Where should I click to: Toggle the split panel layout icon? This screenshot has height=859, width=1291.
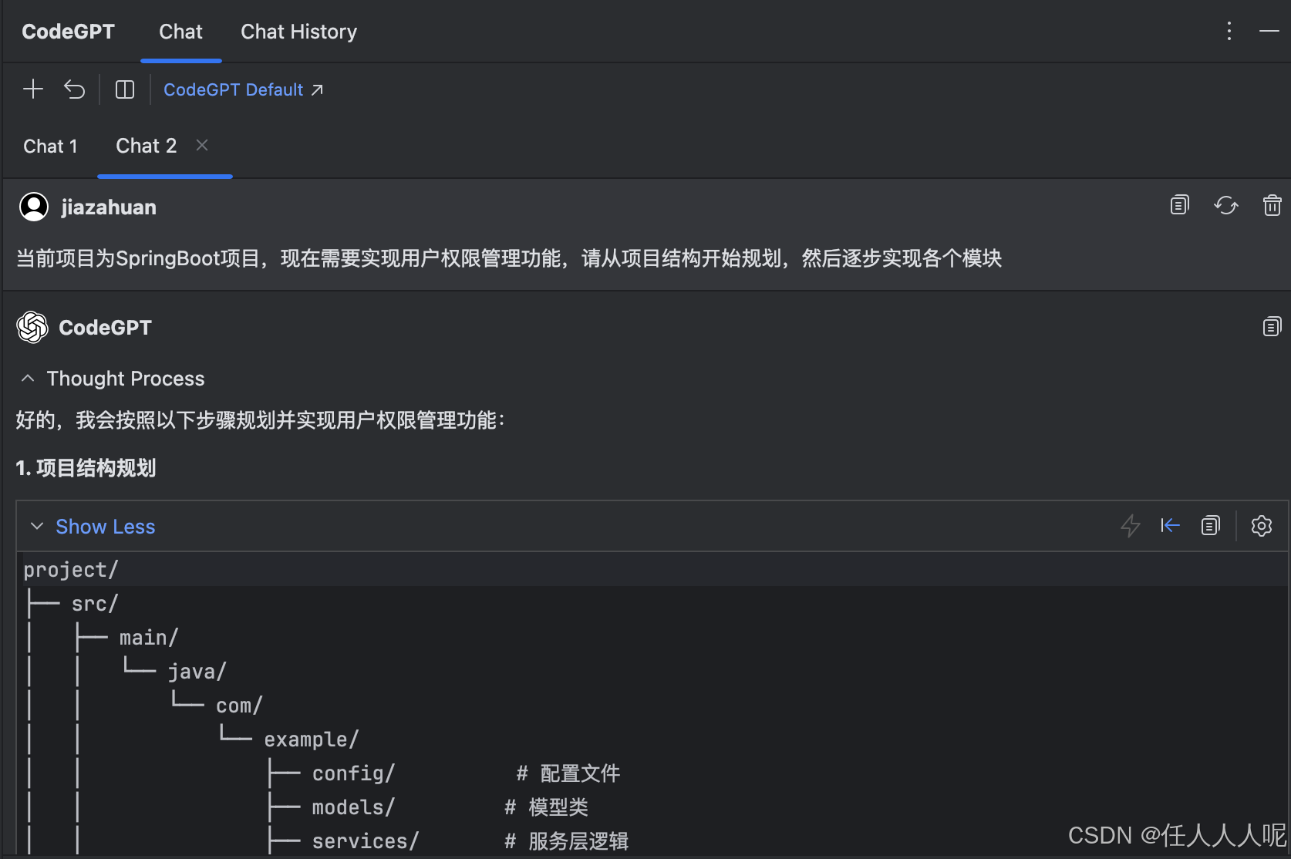point(125,89)
